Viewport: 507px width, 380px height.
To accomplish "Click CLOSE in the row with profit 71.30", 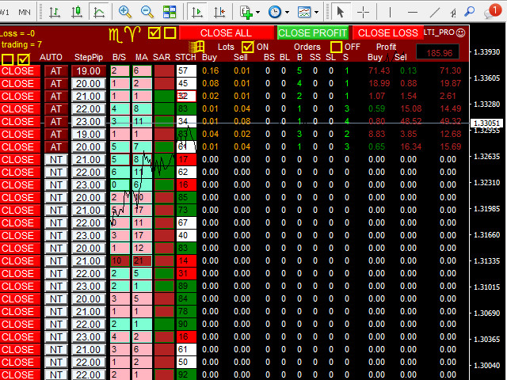I will point(20,71).
